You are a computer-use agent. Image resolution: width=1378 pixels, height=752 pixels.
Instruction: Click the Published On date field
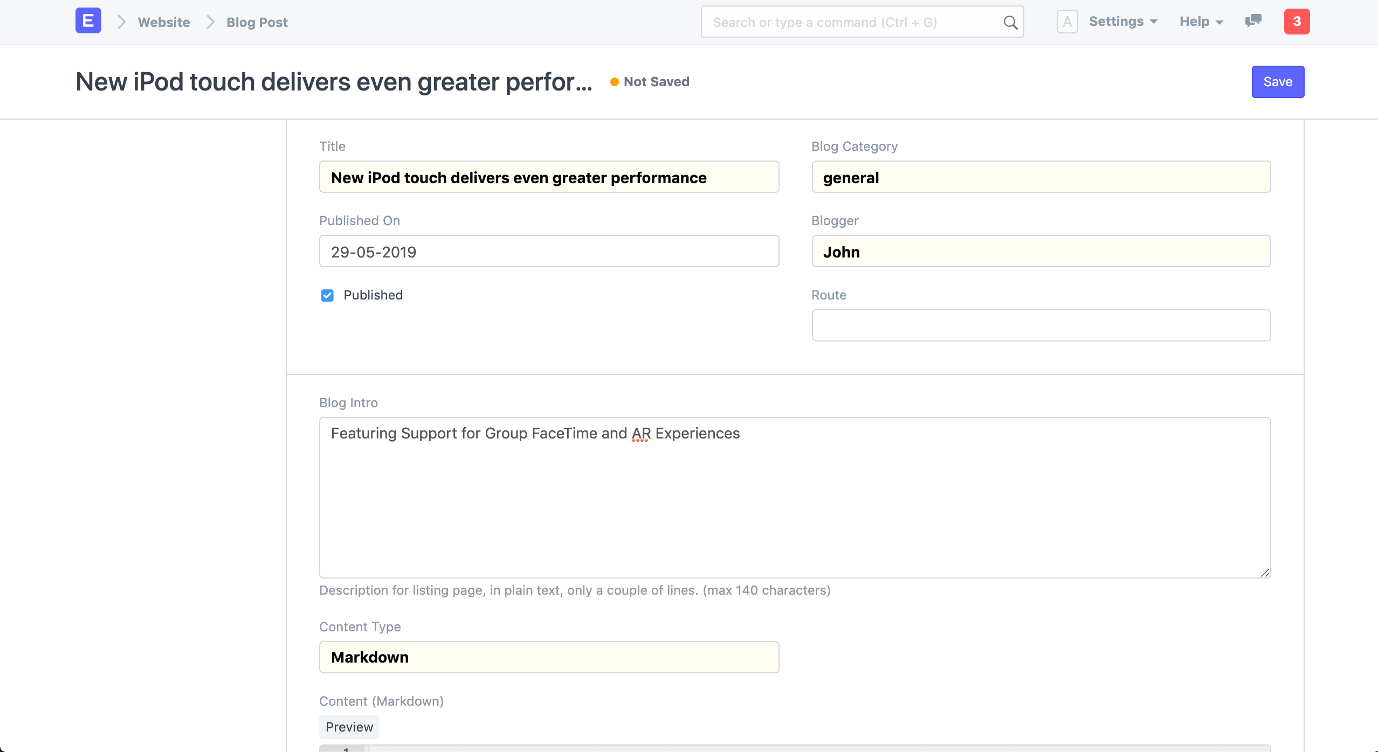549,252
